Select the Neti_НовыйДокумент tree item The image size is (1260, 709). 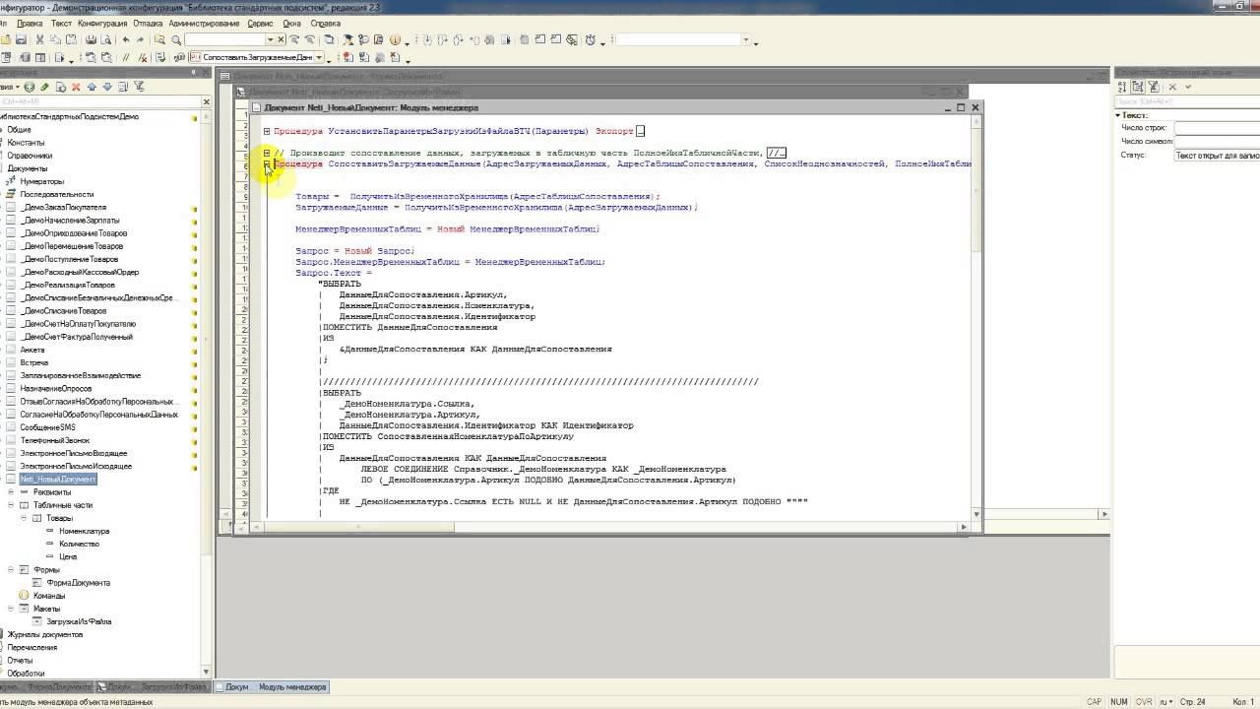57,480
